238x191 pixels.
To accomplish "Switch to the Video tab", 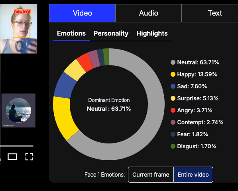I will pyautogui.click(x=82, y=13).
